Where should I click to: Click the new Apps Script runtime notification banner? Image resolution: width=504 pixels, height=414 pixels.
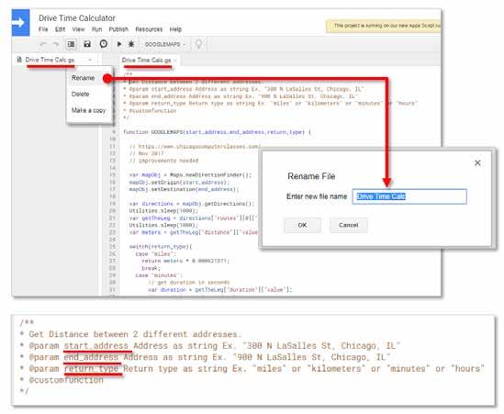click(384, 26)
